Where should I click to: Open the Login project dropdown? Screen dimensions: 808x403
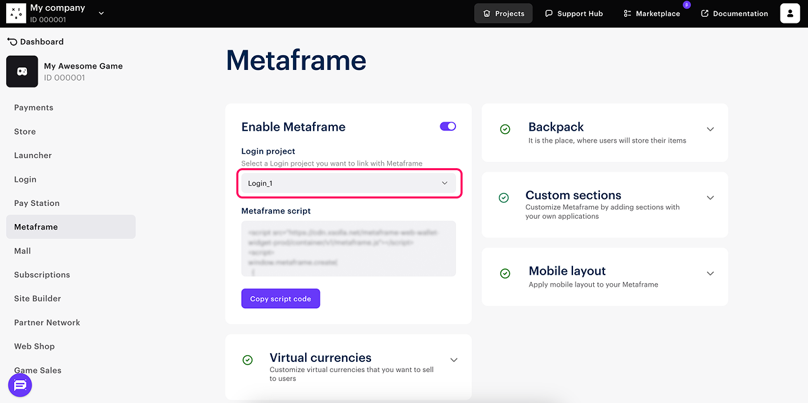[x=349, y=183]
